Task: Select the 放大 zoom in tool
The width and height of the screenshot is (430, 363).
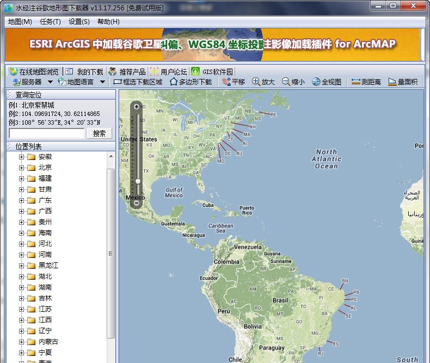Action: pos(263,82)
